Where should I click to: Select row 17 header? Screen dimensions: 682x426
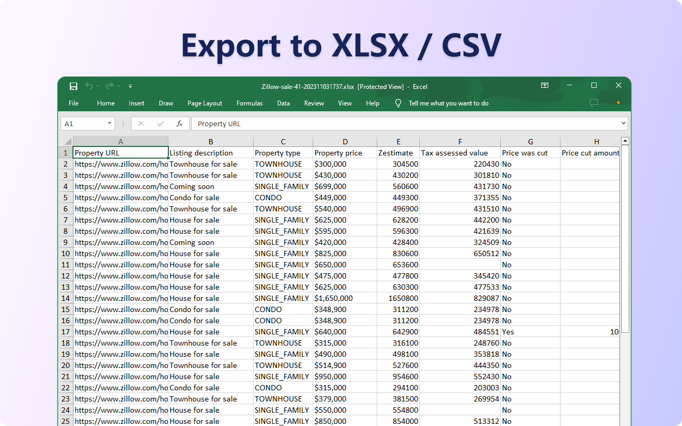pyautogui.click(x=66, y=332)
